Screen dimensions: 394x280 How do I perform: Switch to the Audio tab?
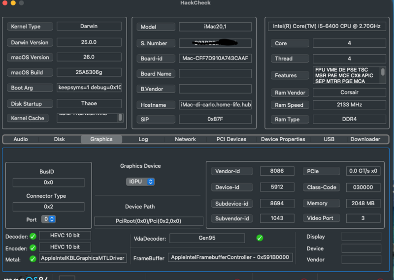(x=21, y=139)
